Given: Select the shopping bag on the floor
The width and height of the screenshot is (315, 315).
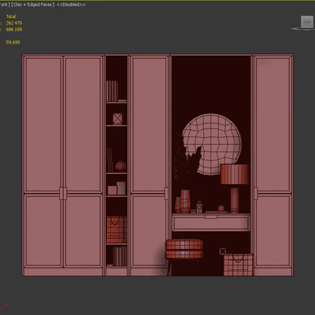Looking at the screenshot, I should pos(239,265).
